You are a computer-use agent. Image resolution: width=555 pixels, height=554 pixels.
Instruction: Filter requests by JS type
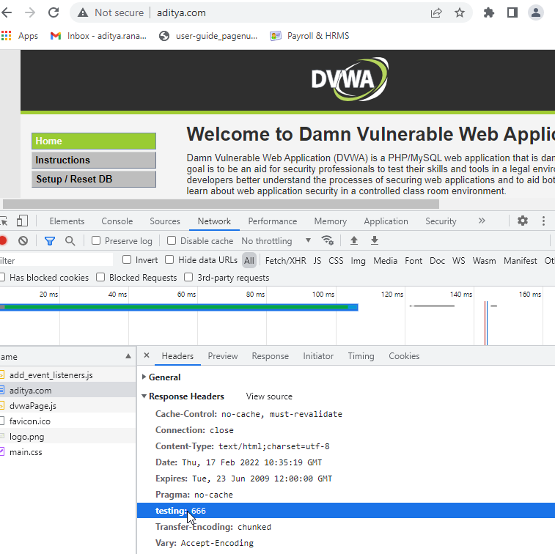(x=317, y=260)
